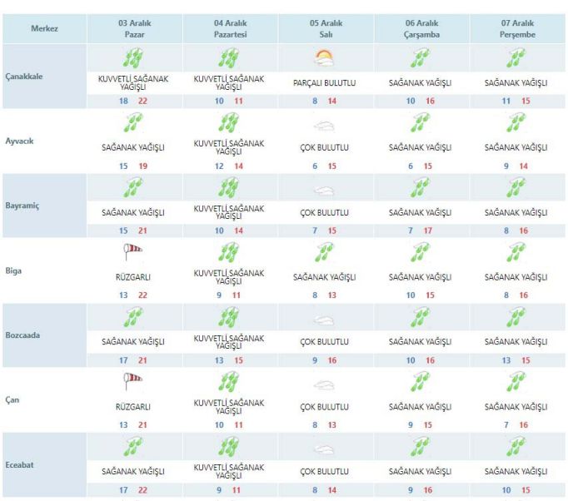Click the Bayramiç district name

click(x=22, y=206)
